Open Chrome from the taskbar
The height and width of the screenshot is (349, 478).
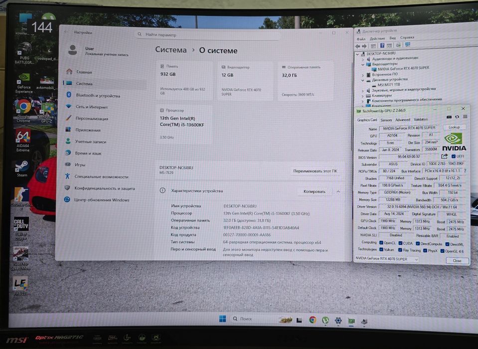click(x=312, y=320)
